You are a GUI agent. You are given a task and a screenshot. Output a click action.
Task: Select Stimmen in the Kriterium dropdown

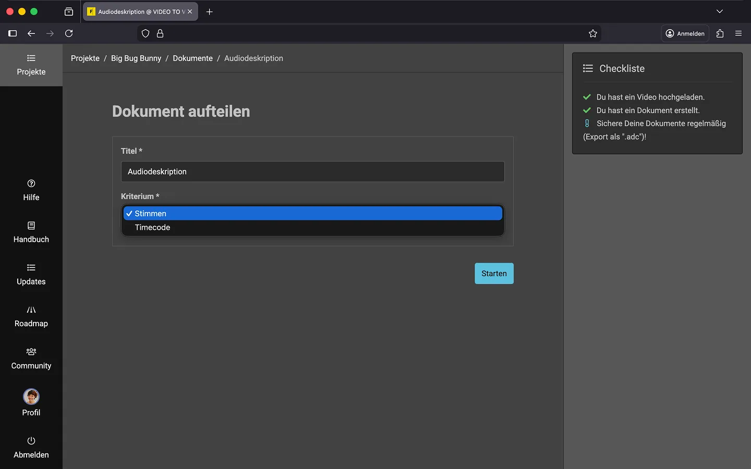coord(312,214)
